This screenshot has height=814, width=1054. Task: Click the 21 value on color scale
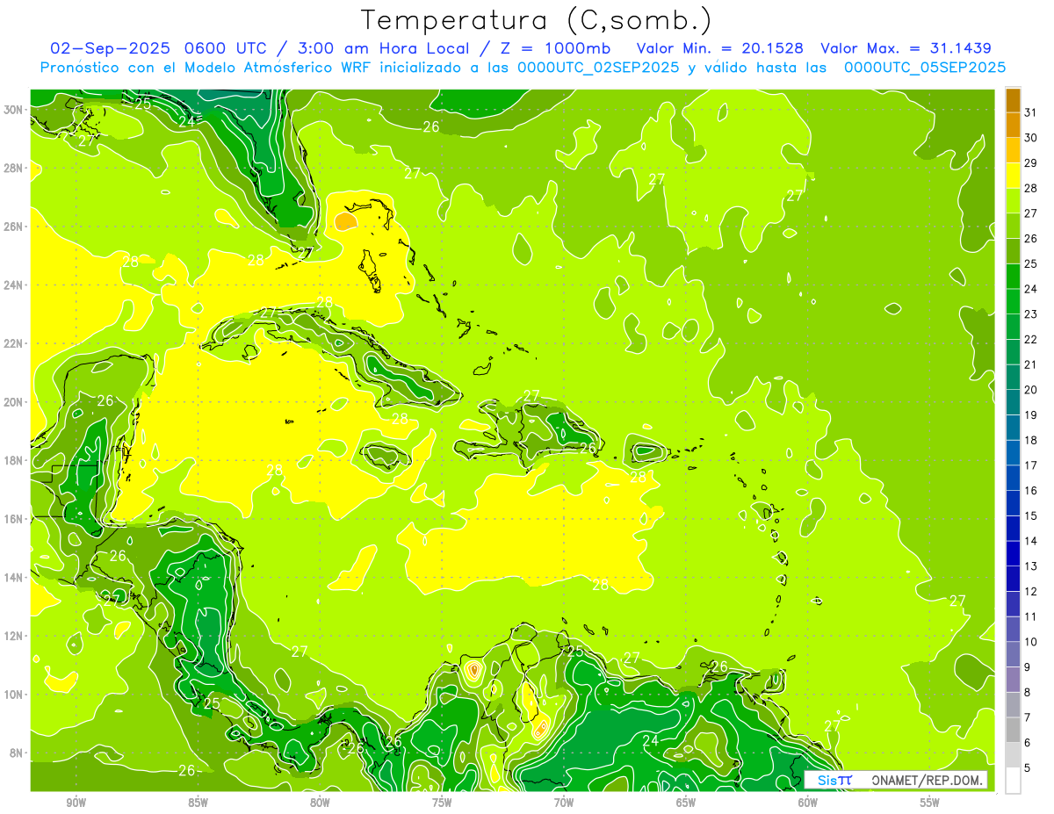(1031, 364)
